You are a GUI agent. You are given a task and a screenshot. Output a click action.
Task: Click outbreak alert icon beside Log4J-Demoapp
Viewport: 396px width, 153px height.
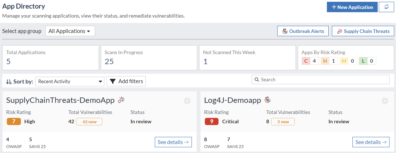pos(267,100)
